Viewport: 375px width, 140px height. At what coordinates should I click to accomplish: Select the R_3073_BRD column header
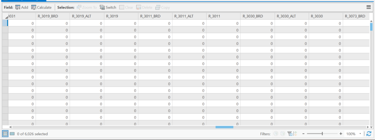tap(356, 16)
